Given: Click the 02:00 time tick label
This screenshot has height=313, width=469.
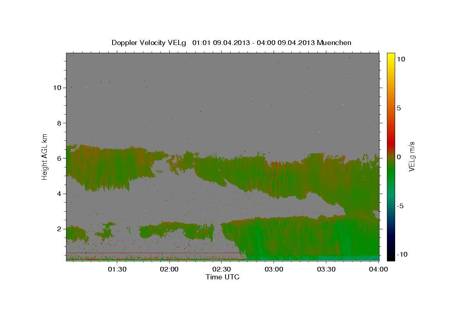Looking at the screenshot, I should [169, 269].
